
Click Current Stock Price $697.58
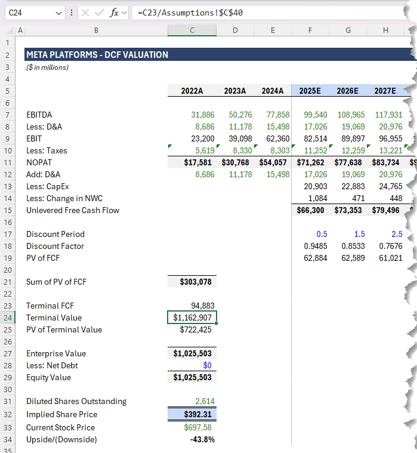(x=198, y=427)
